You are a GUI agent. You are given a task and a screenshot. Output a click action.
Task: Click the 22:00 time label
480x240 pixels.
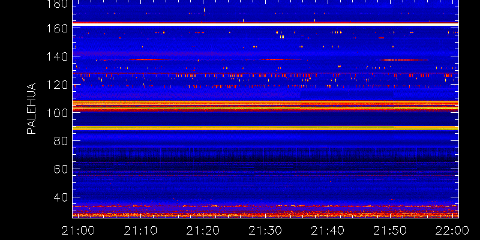[x=453, y=230]
